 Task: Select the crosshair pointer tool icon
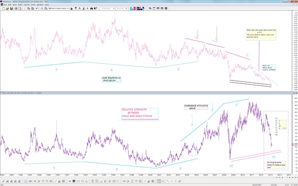pyautogui.click(x=42, y=9)
